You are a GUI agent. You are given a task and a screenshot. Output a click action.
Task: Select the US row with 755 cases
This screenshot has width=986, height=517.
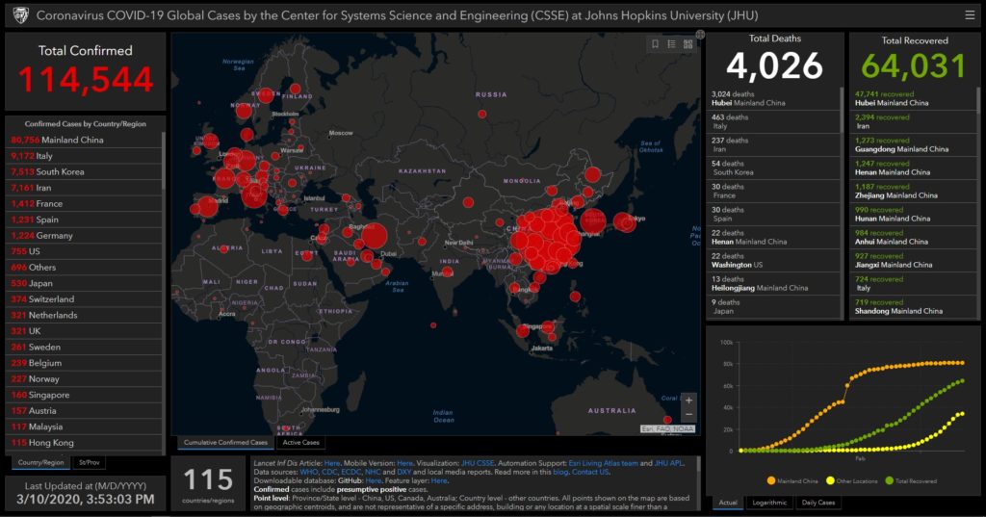[85, 251]
